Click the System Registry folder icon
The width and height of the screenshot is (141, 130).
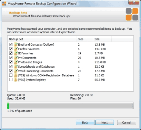[16, 80]
